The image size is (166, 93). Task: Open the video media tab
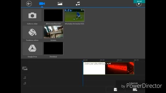[42, 4]
